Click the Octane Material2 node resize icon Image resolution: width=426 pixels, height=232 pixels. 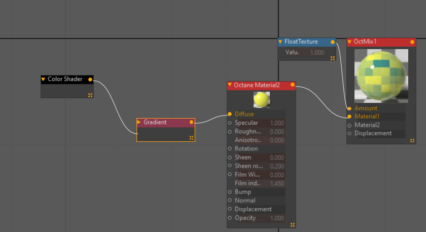click(x=292, y=225)
